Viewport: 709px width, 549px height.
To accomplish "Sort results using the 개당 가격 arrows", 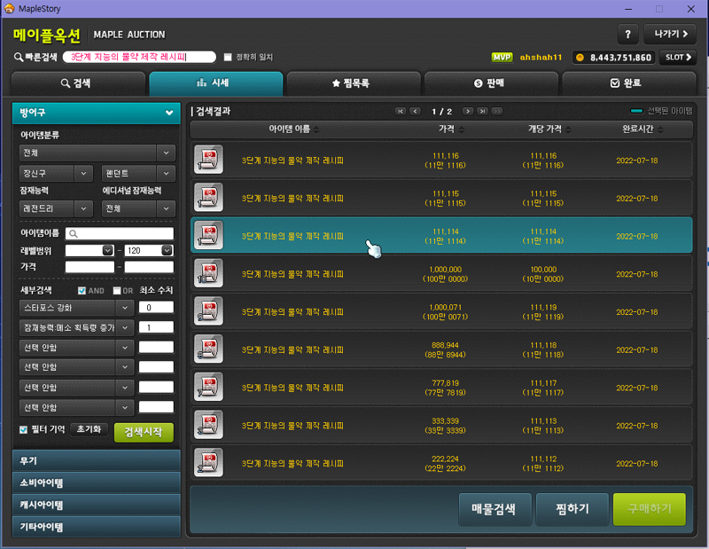I will point(568,129).
